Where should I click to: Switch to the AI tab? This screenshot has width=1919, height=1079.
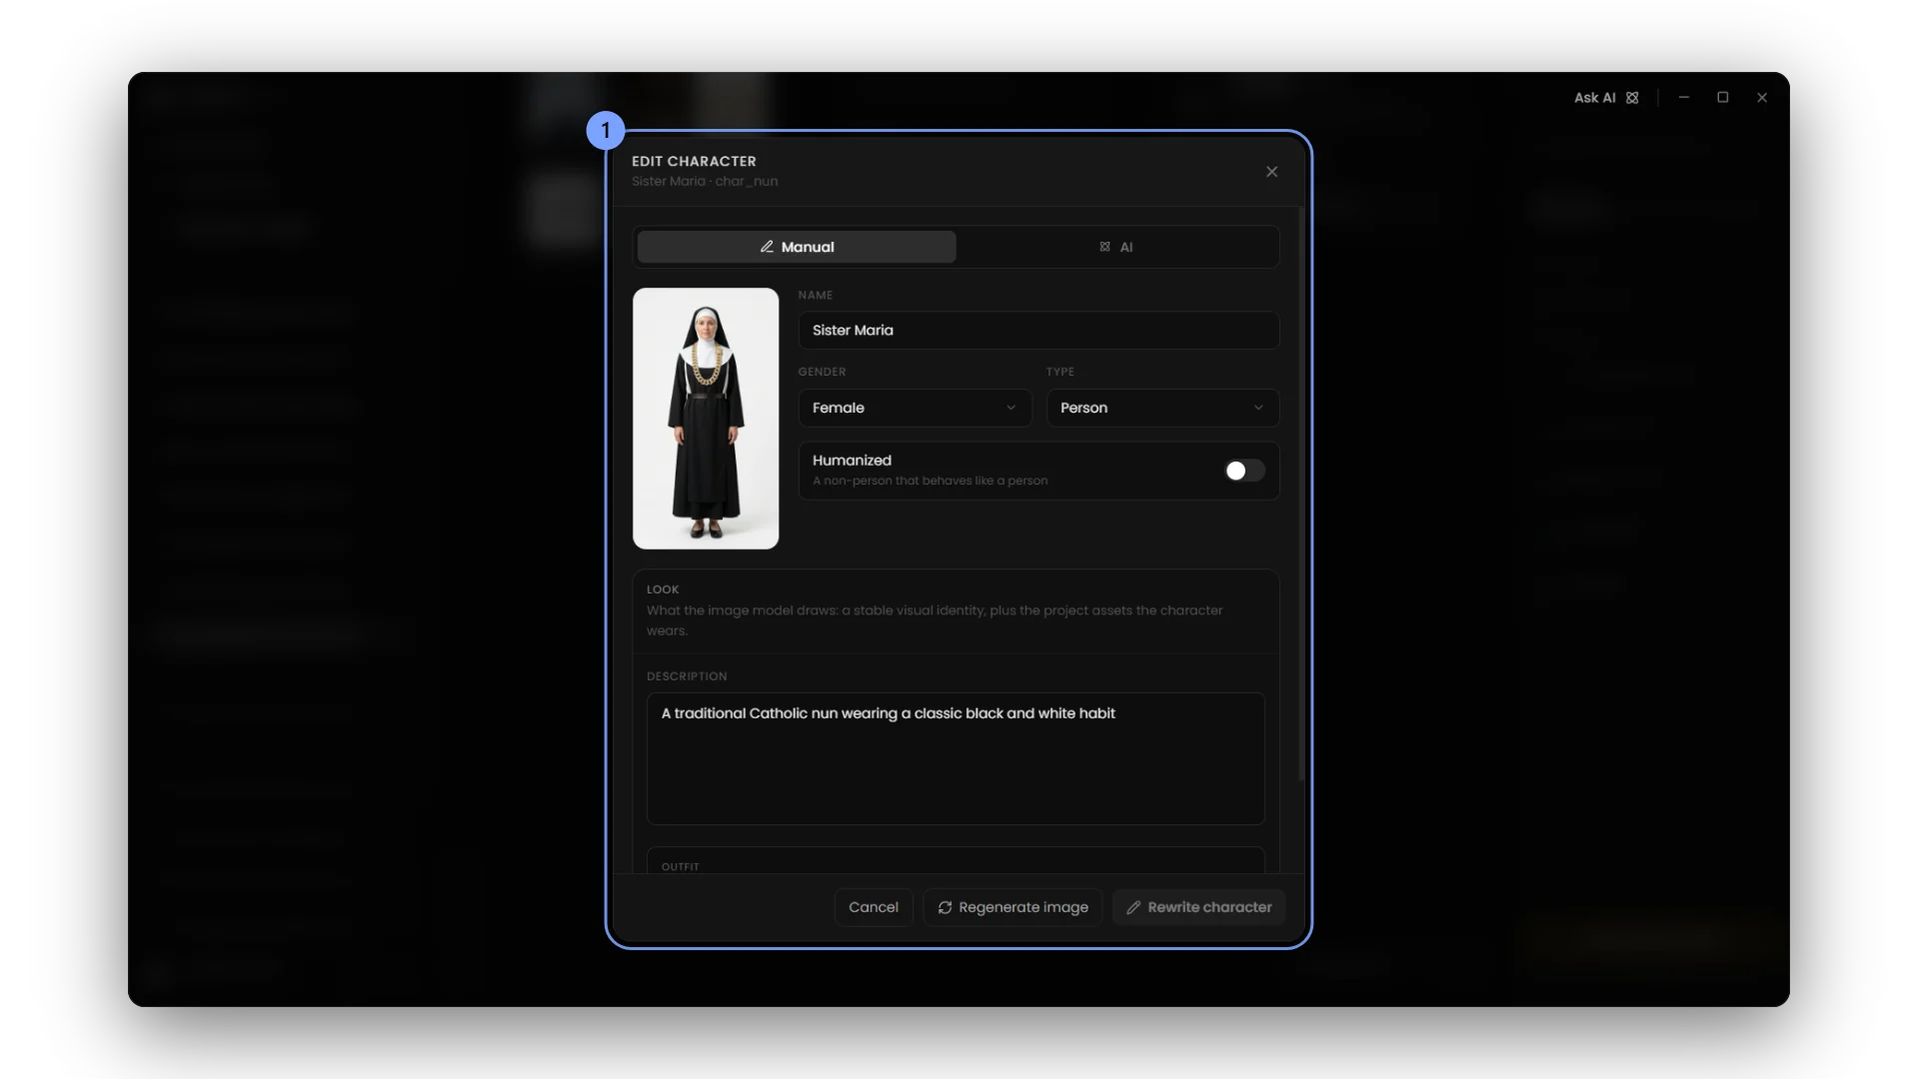(1116, 247)
